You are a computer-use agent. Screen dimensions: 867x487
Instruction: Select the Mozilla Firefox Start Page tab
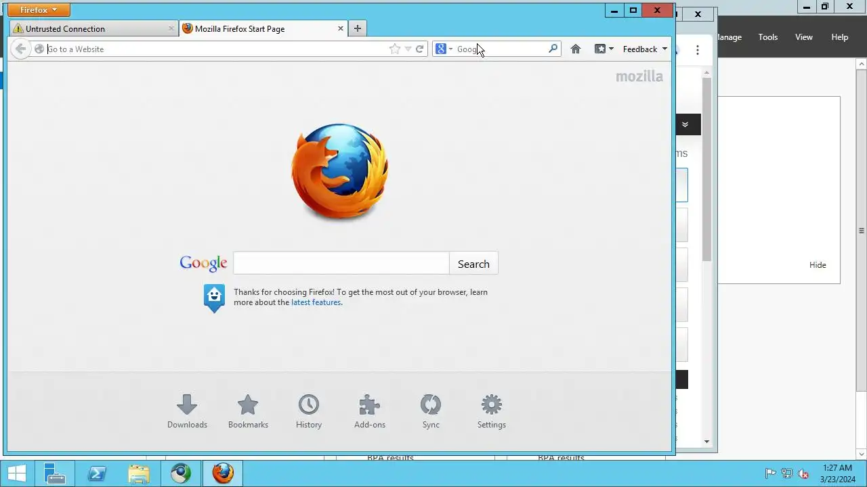coord(257,28)
